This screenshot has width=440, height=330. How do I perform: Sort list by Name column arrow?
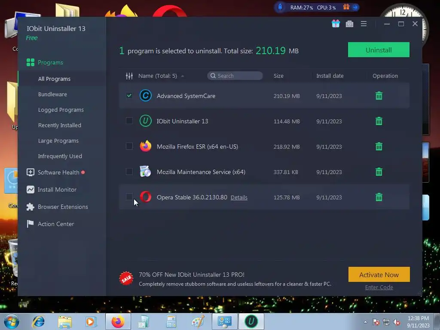point(182,76)
